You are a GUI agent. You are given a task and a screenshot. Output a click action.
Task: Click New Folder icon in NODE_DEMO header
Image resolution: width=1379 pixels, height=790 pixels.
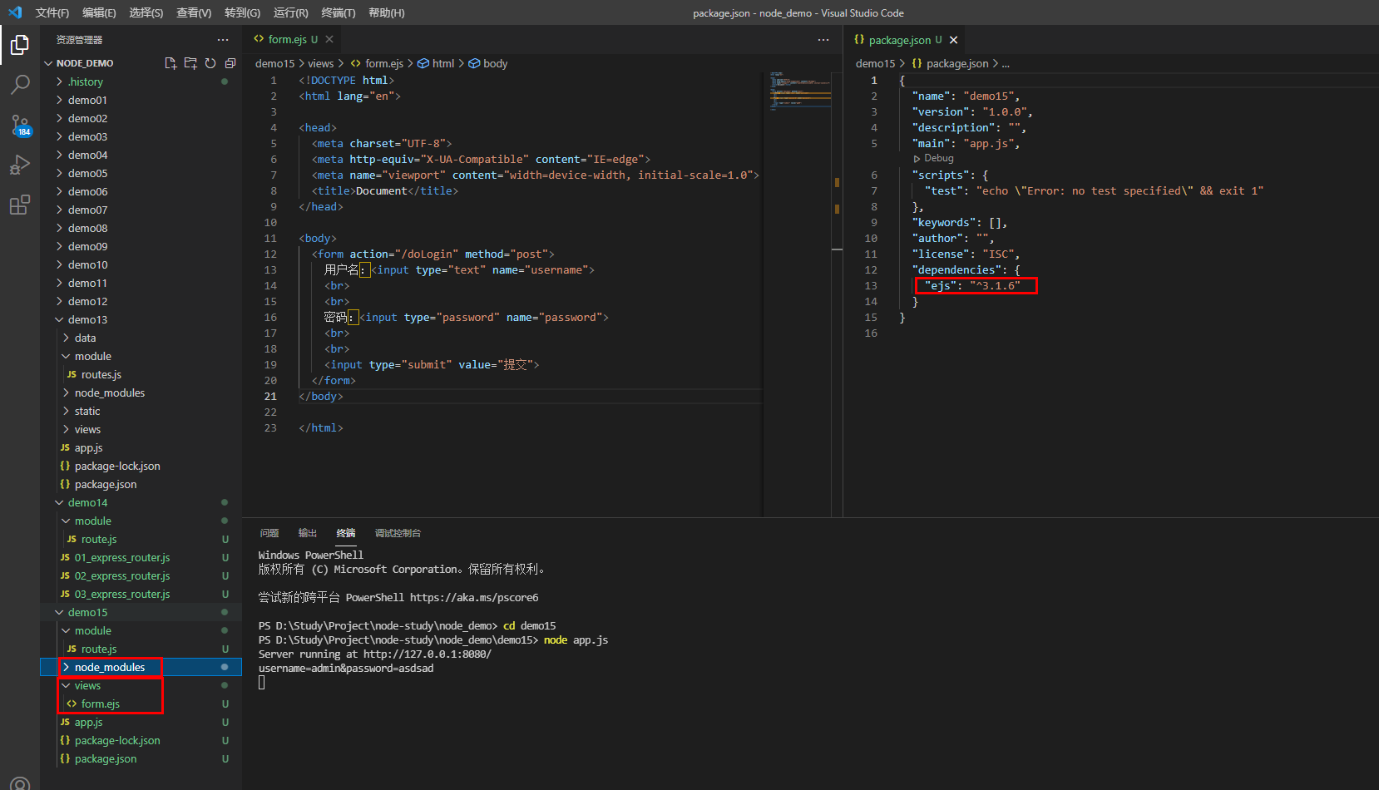click(x=190, y=63)
